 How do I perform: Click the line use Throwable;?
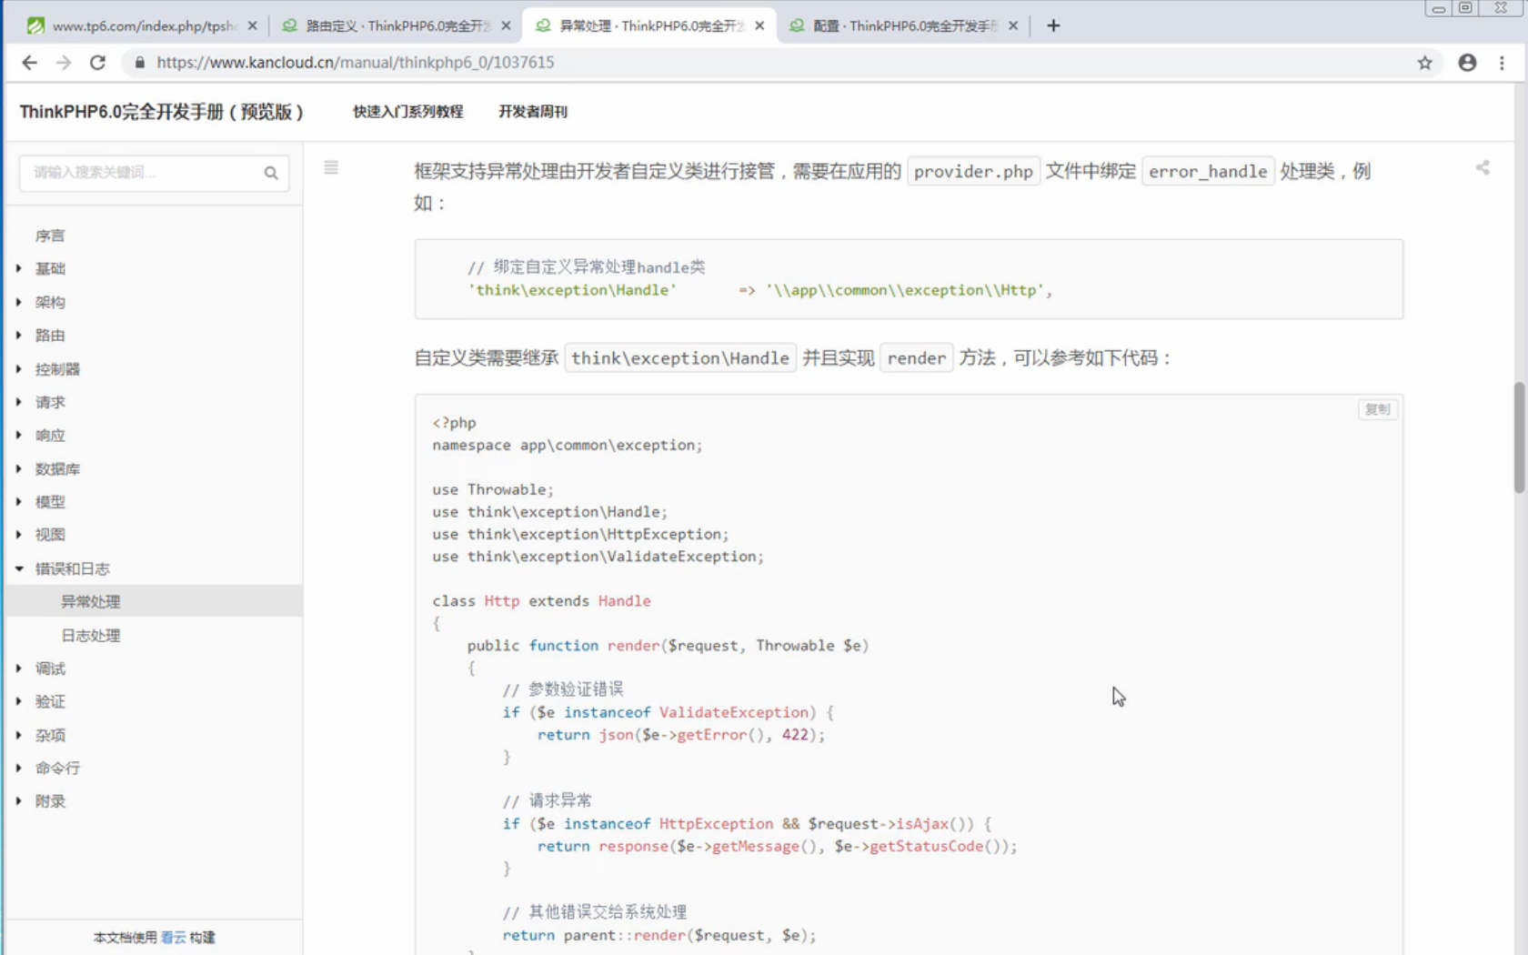pos(493,489)
